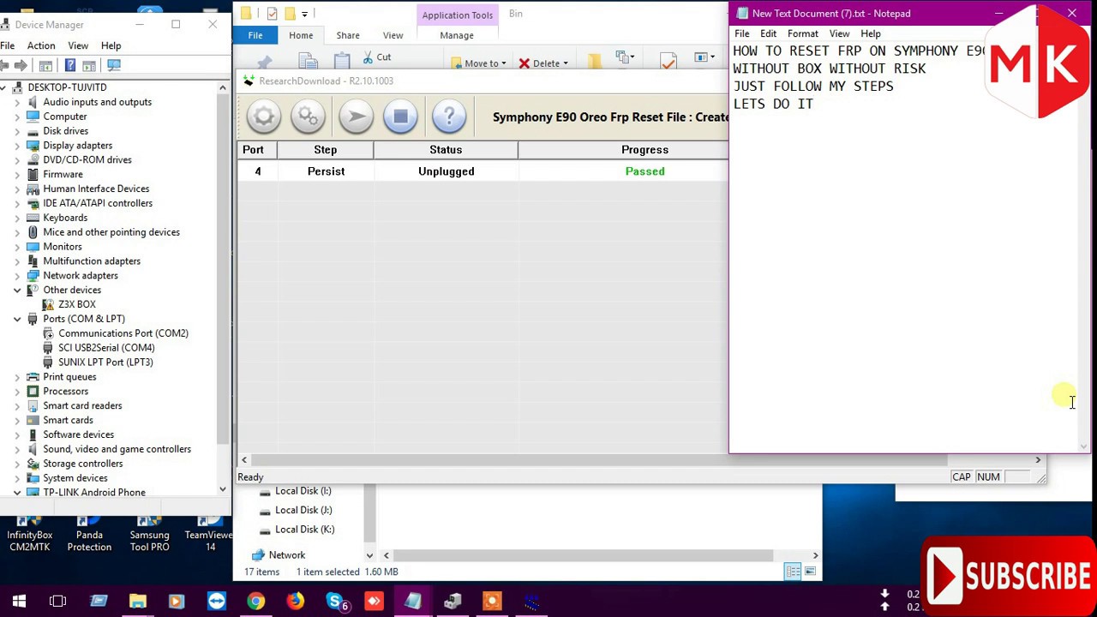Select Network in Explorer navigation pane
The width and height of the screenshot is (1097, 617).
[286, 555]
